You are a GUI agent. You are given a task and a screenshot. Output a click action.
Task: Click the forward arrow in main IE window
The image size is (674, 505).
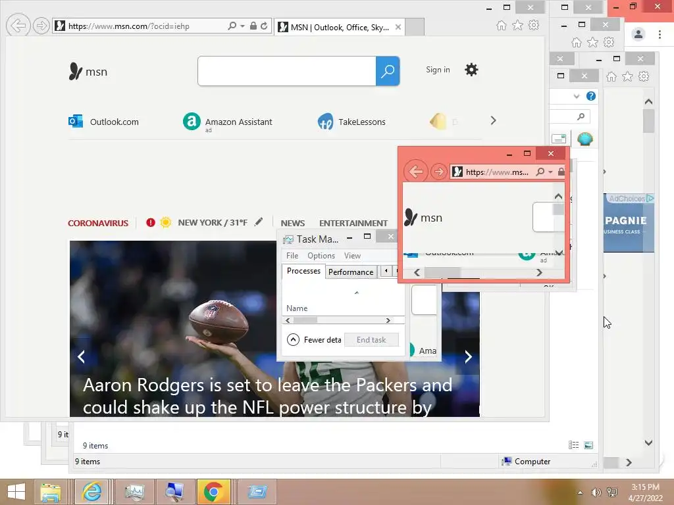tap(41, 26)
